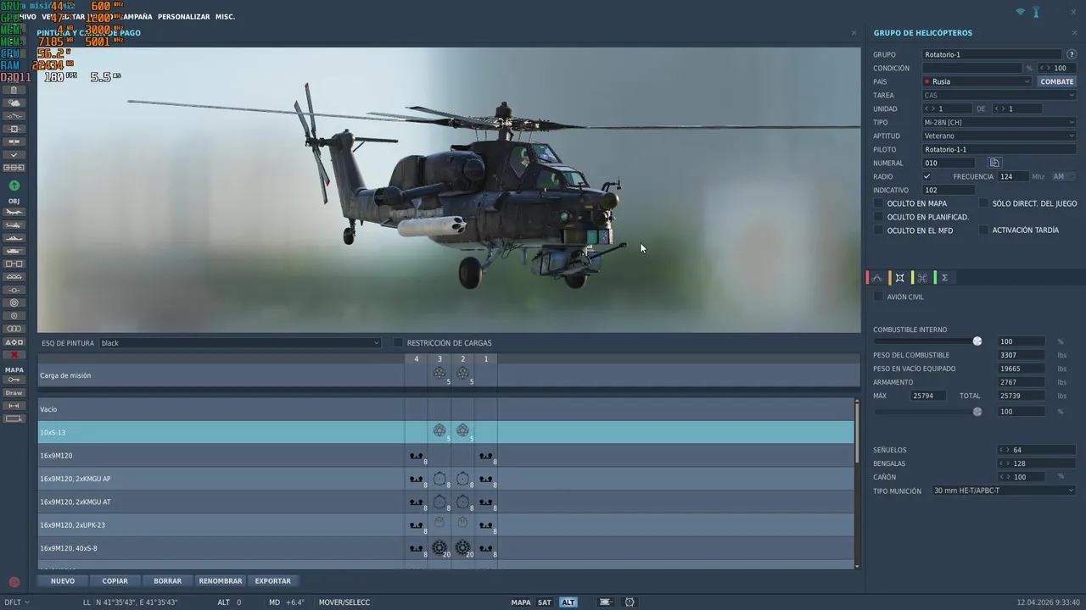1086x610 pixels.
Task: Adjust the total weight slider handle
Action: (977, 412)
